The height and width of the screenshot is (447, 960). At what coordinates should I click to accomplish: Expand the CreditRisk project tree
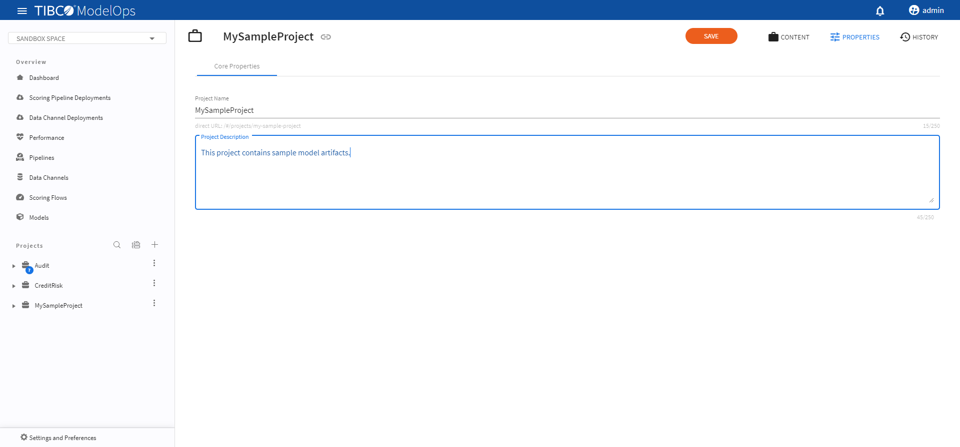(14, 286)
